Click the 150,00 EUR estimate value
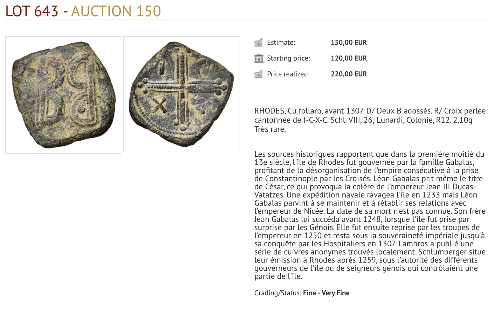The image size is (498, 312). click(349, 43)
